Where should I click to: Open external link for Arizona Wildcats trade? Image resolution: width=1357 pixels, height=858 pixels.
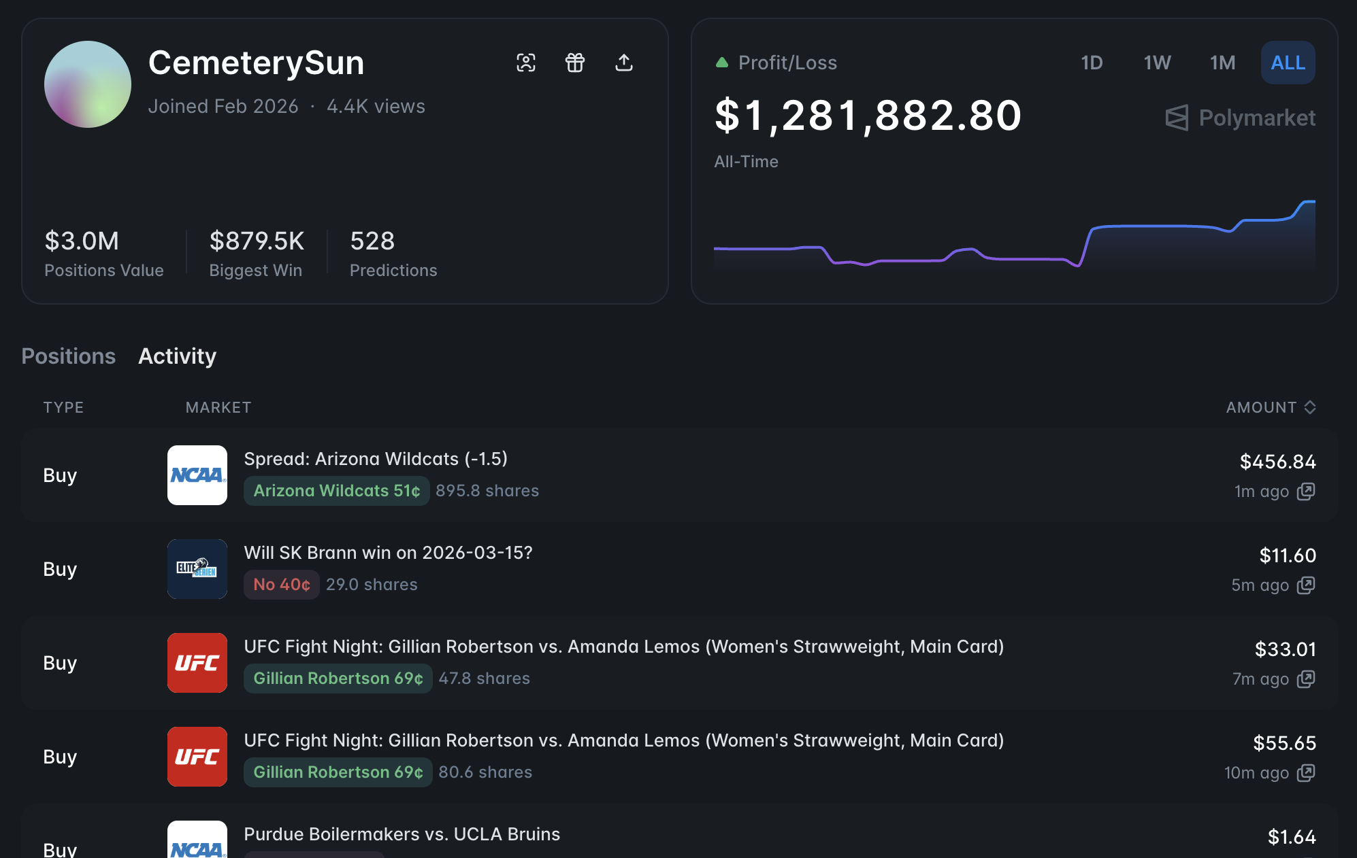coord(1306,492)
